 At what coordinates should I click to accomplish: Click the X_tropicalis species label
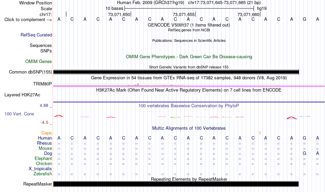(40, 169)
